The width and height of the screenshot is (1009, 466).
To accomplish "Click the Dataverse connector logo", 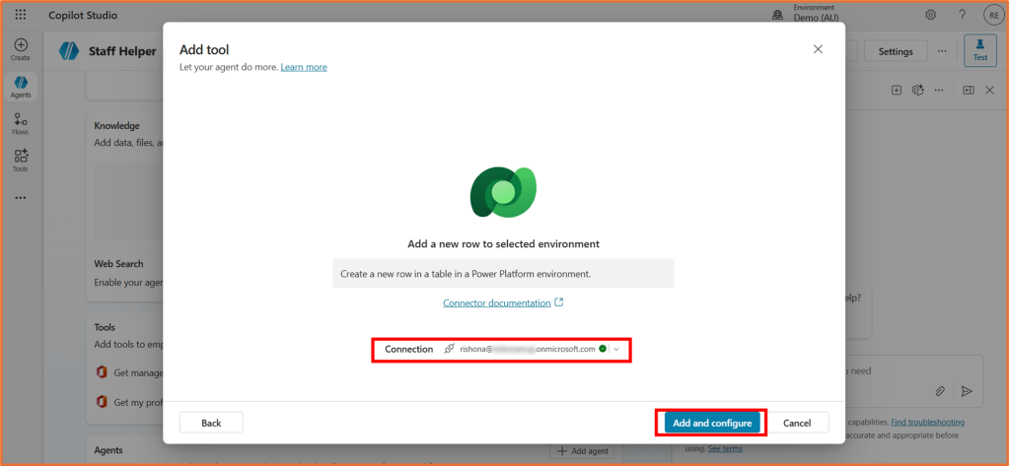I will [x=503, y=193].
